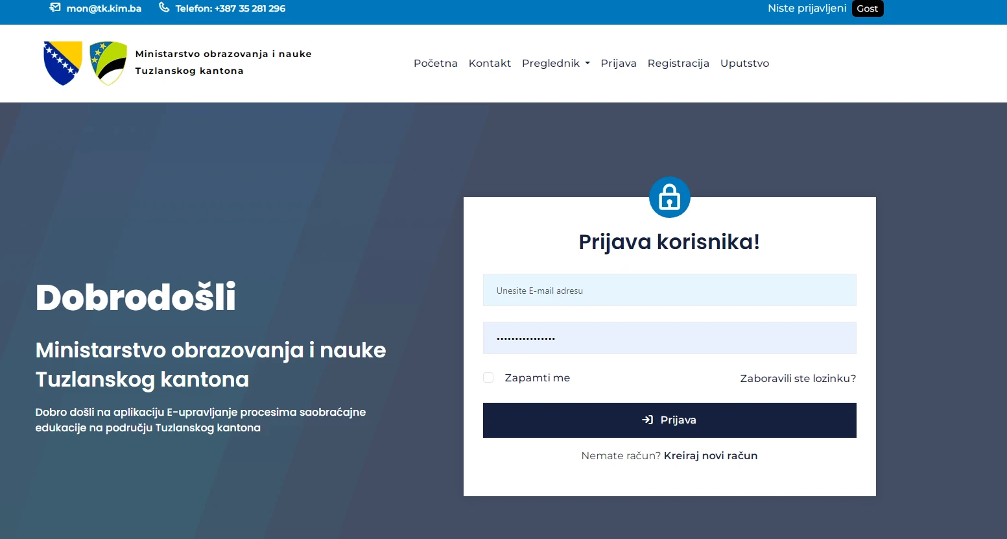
Task: Click the Gost badge in the top right
Action: pos(868,8)
